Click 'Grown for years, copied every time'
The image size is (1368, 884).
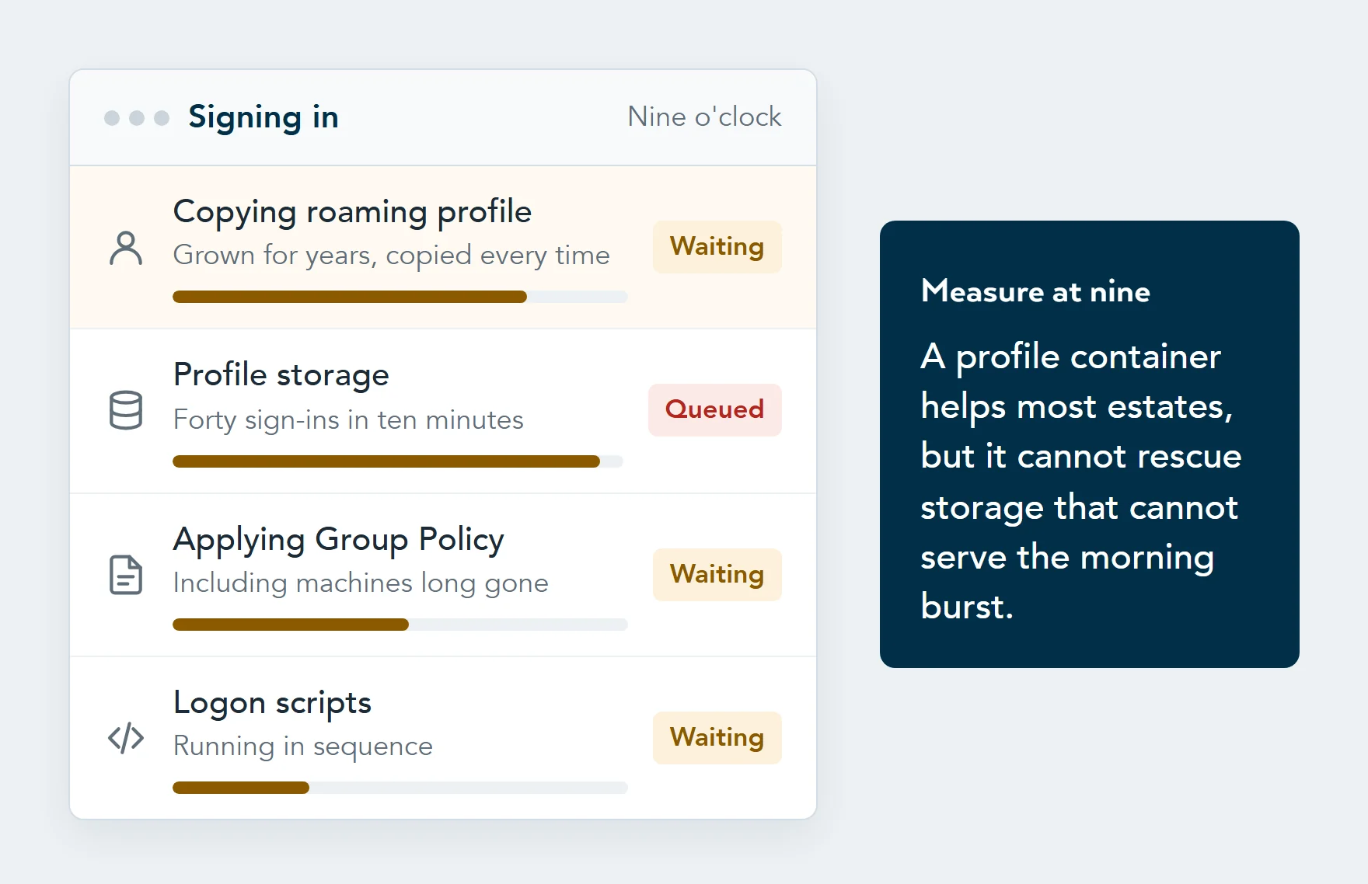coord(391,256)
